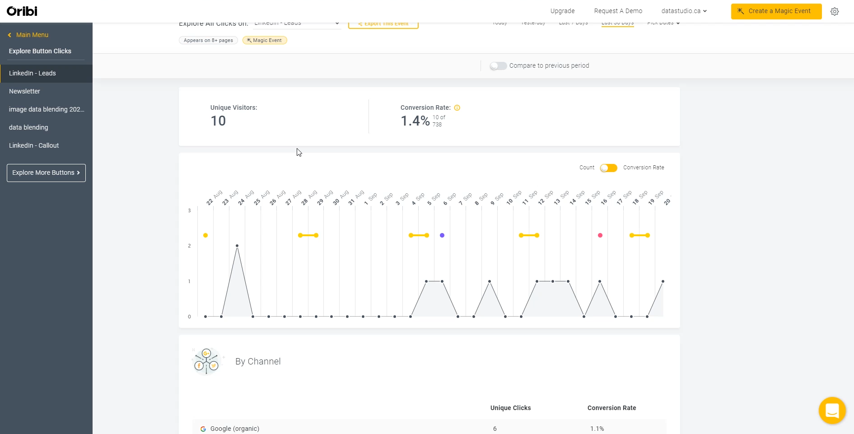Select the Today date filter
The height and width of the screenshot is (434, 854).
point(499,23)
